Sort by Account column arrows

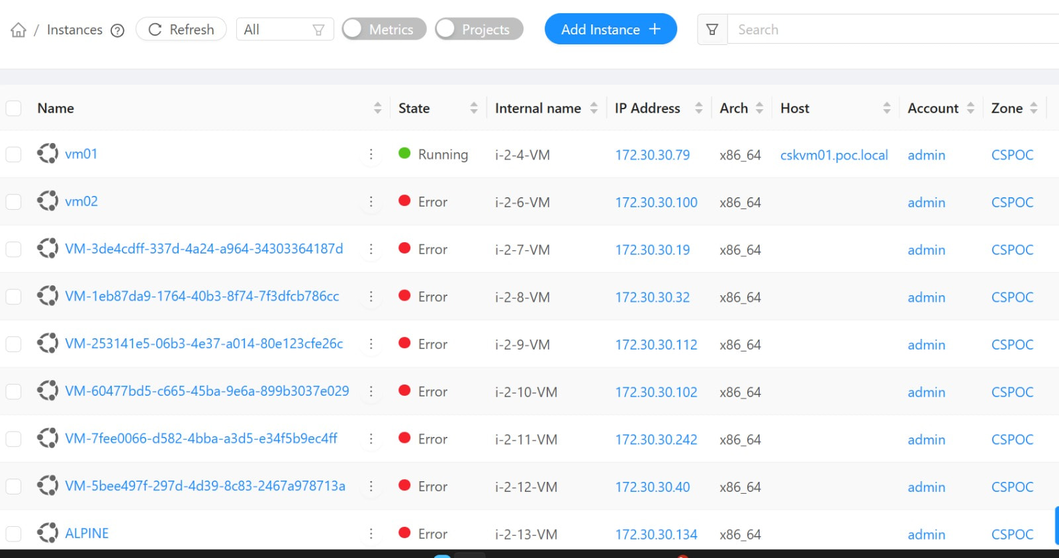970,108
